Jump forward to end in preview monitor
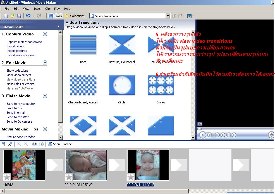Screen dimensions: 275x194 coord(234,135)
